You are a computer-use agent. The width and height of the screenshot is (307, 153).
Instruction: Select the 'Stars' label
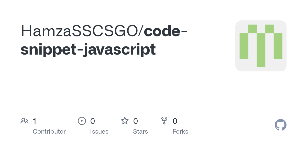click(x=140, y=132)
